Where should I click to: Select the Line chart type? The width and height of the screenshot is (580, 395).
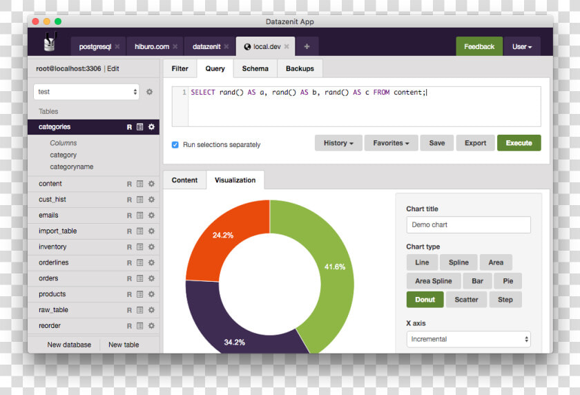pos(422,262)
